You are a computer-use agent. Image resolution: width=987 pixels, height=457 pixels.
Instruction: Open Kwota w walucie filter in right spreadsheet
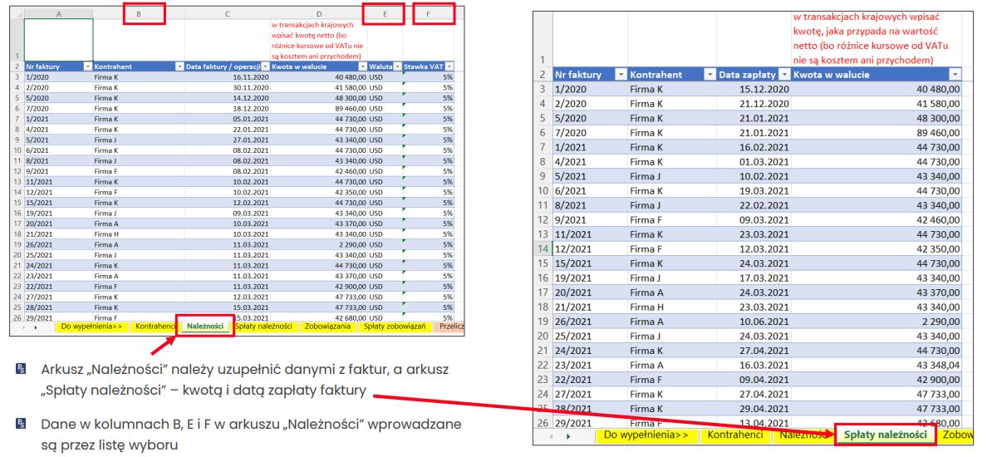coord(955,75)
